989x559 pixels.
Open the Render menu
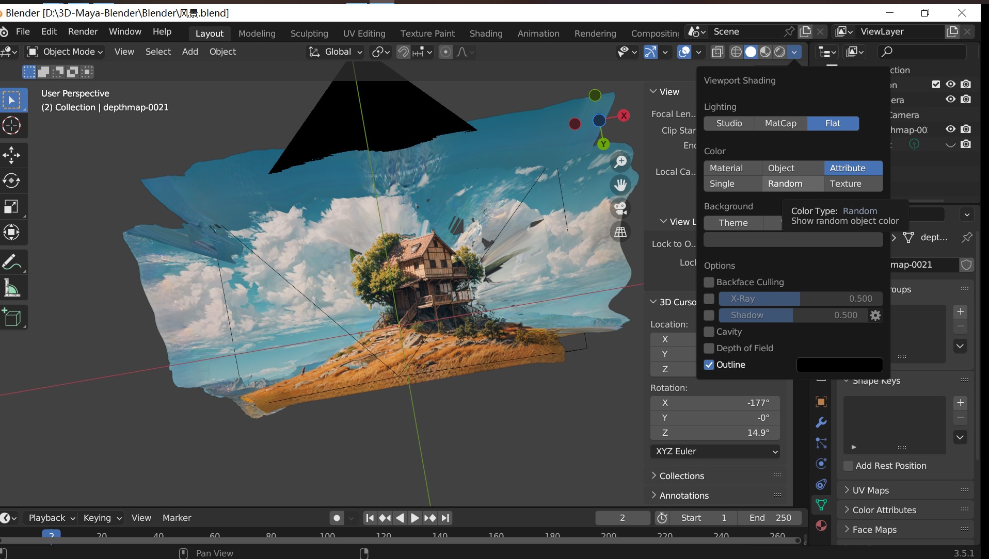83,31
